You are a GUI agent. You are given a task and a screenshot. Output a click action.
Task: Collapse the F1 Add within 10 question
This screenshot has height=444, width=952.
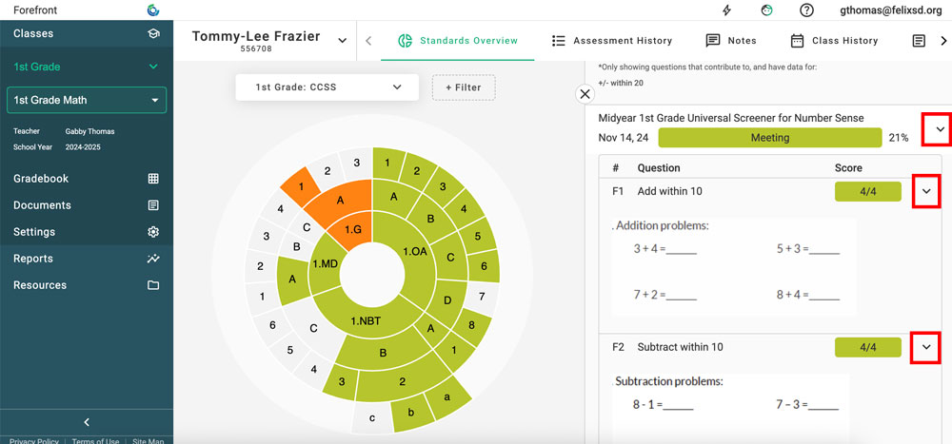[926, 191]
